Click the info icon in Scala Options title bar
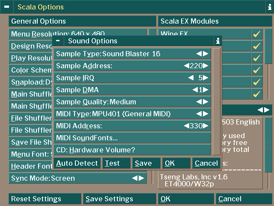The width and height of the screenshot is (274, 206). (x=268, y=7)
